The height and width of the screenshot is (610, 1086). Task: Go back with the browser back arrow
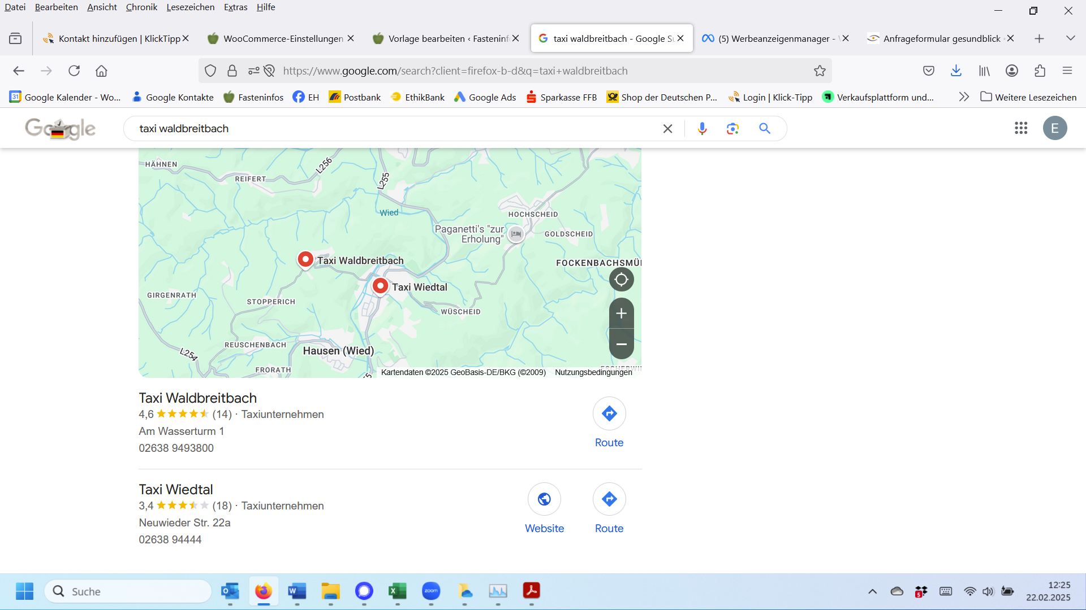pos(19,71)
